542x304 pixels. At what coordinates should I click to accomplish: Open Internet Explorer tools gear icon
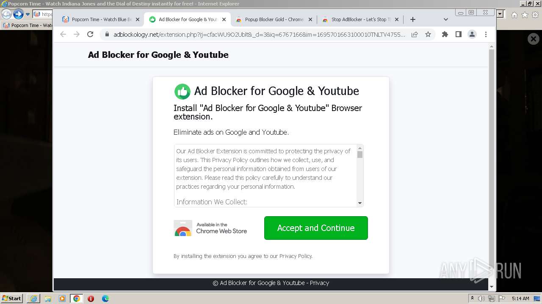pos(536,15)
